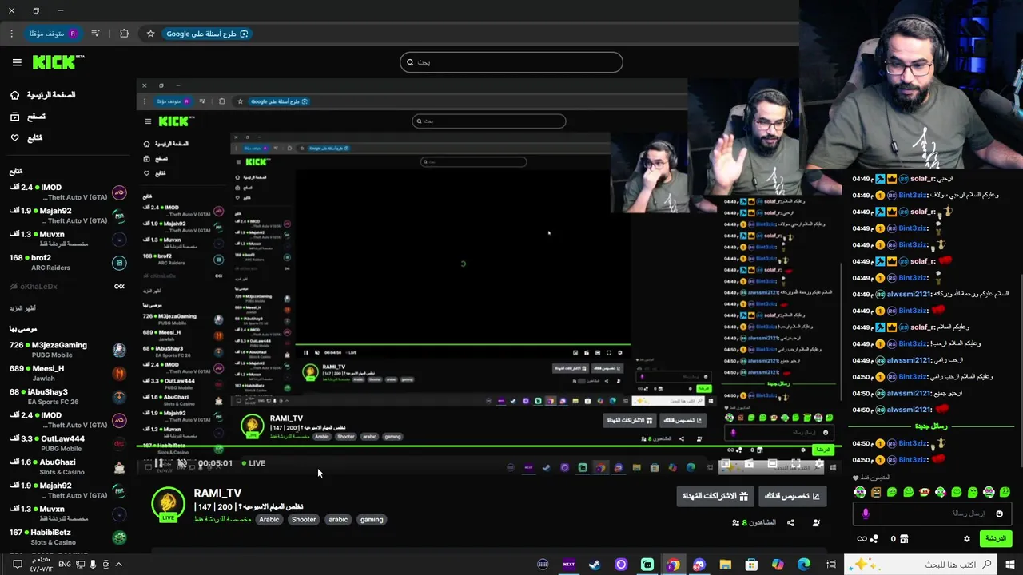
Task: Open File Explorer from taskbar
Action: coord(726,565)
